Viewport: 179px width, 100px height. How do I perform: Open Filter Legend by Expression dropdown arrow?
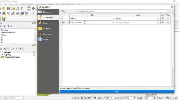14,49
